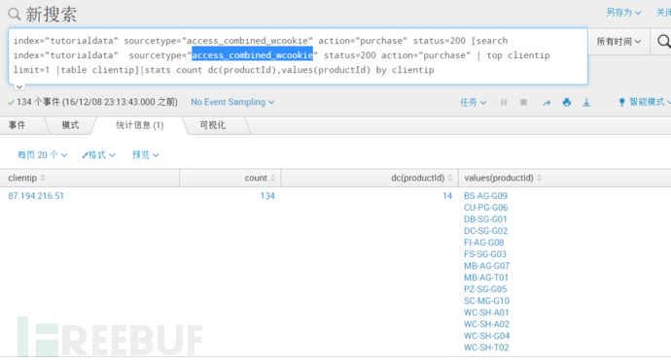Click product ID MB-AG-G07
This screenshot has height=364, width=671.
[x=486, y=266]
